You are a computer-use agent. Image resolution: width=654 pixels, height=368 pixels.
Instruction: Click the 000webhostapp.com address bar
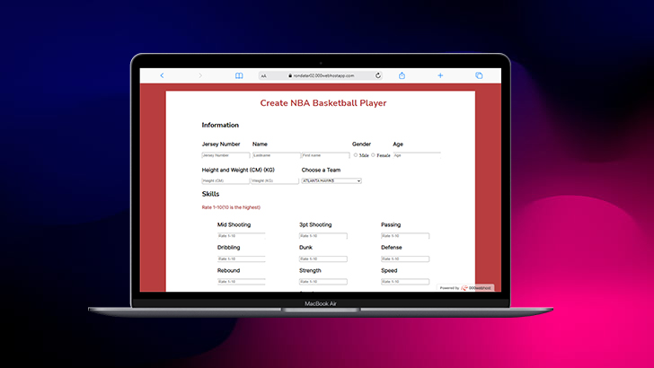click(x=321, y=75)
